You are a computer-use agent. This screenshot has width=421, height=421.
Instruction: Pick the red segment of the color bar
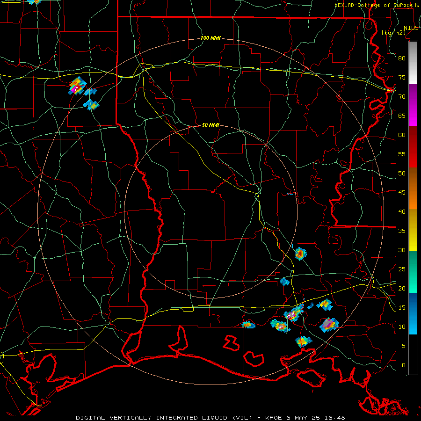[413, 147]
